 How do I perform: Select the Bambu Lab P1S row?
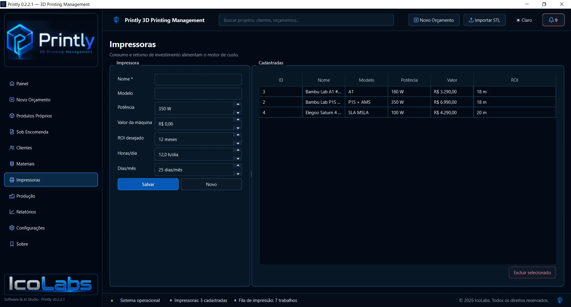(x=408, y=102)
